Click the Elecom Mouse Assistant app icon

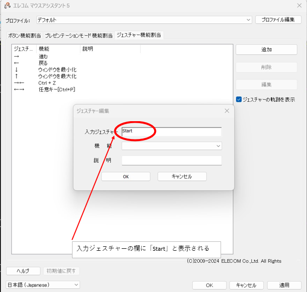[x=7, y=5]
